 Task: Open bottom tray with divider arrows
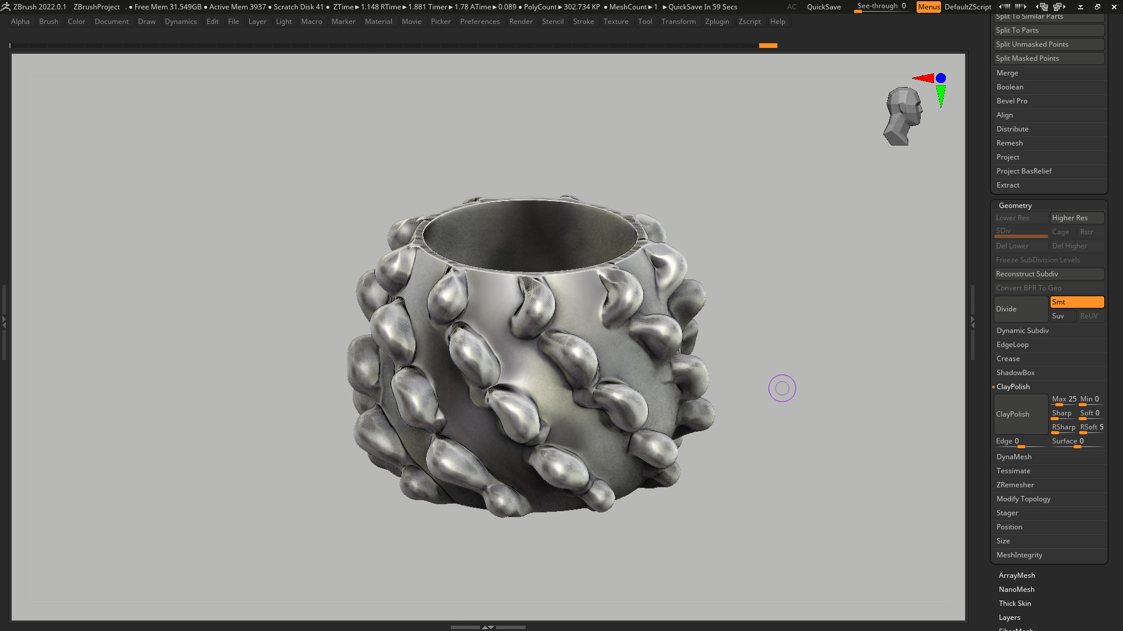(488, 627)
